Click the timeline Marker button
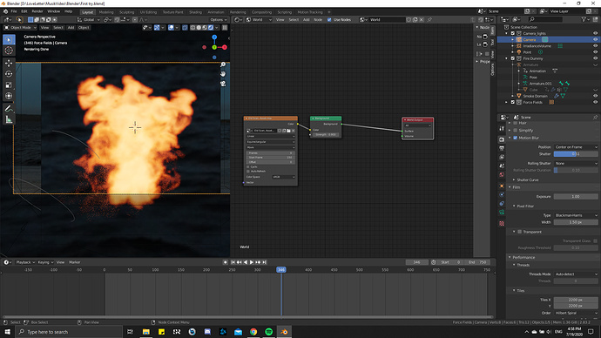This screenshot has height=338, width=601. pyautogui.click(x=74, y=262)
